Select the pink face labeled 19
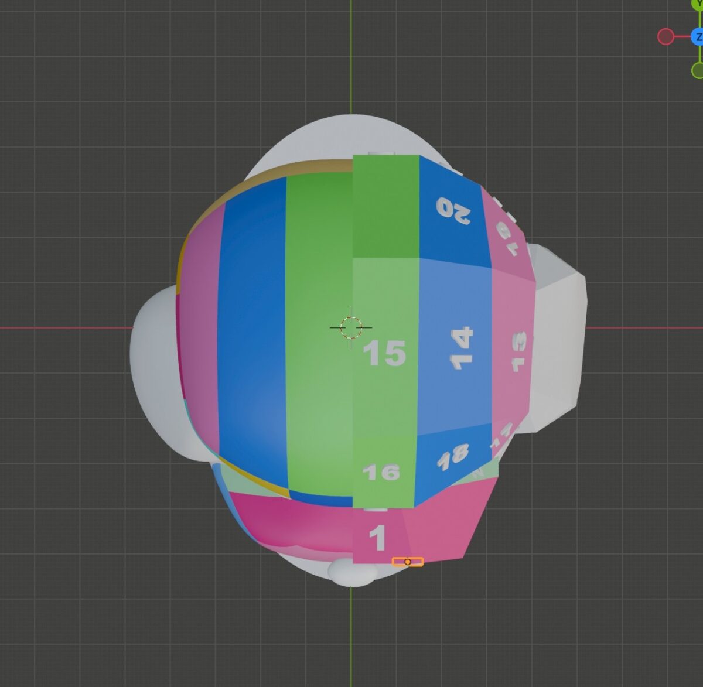 (x=505, y=234)
